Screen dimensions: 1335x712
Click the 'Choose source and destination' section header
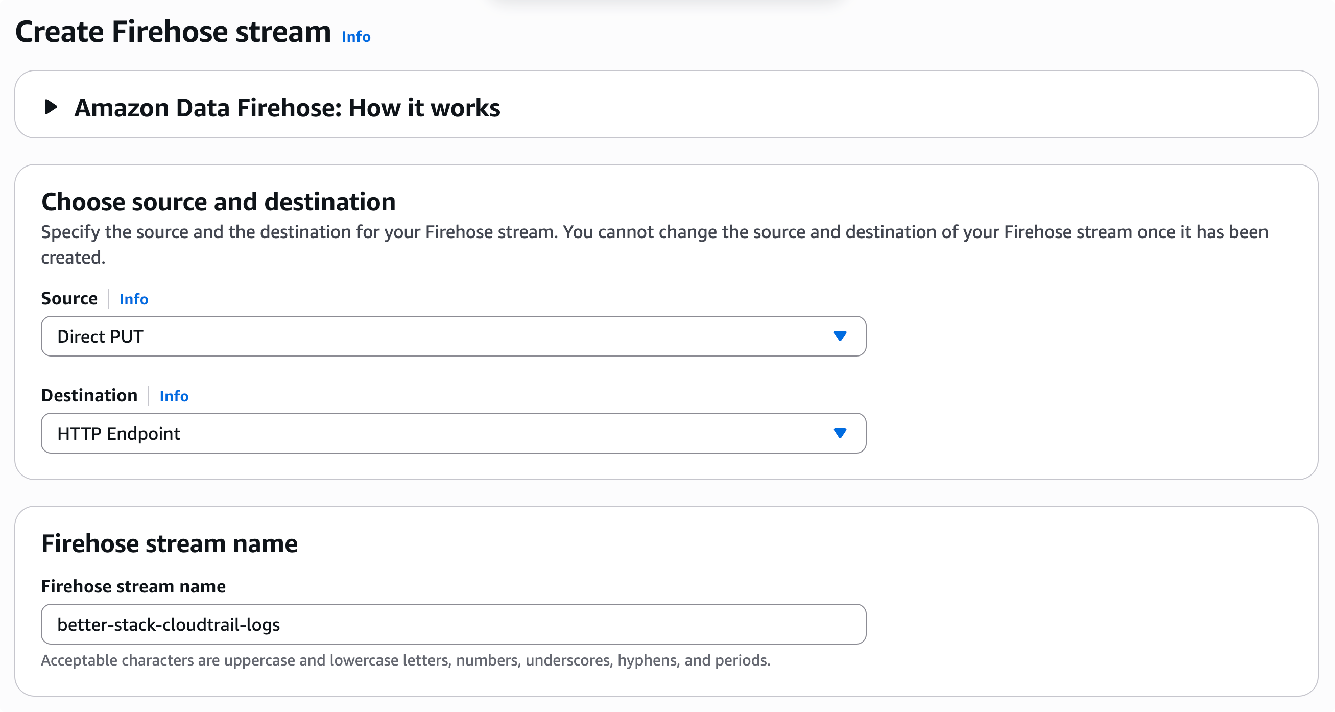[219, 202]
